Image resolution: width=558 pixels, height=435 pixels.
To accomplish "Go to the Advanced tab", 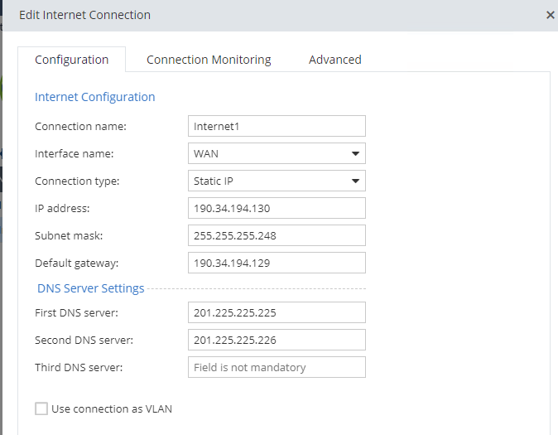I will (x=334, y=60).
